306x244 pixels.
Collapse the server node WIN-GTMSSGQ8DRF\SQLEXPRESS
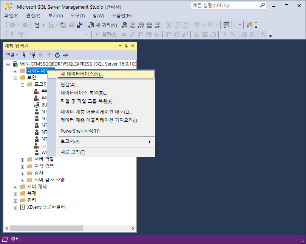pyautogui.click(x=8, y=64)
